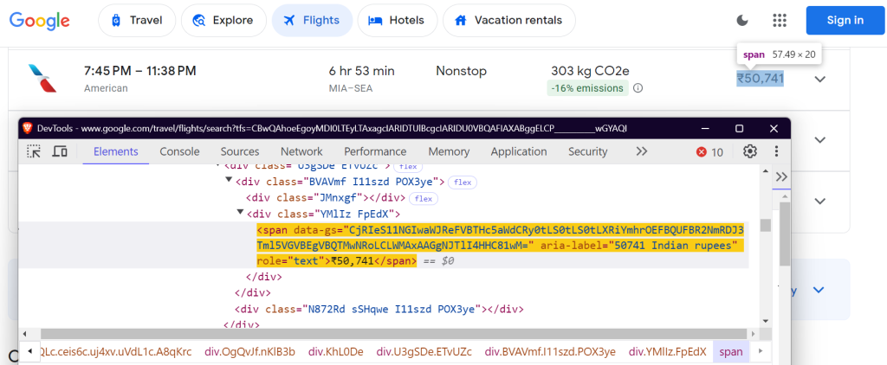The width and height of the screenshot is (887, 365).
Task: Open the Vacation rentals tab
Action: pyautogui.click(x=509, y=21)
